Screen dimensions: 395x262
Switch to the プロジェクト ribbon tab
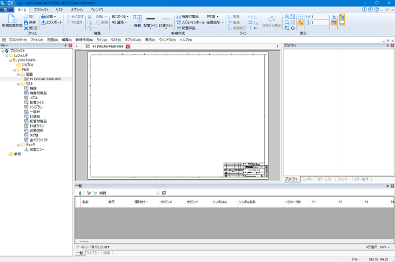(41, 9)
